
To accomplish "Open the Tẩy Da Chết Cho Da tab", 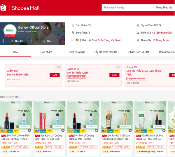I will click(x=107, y=52).
